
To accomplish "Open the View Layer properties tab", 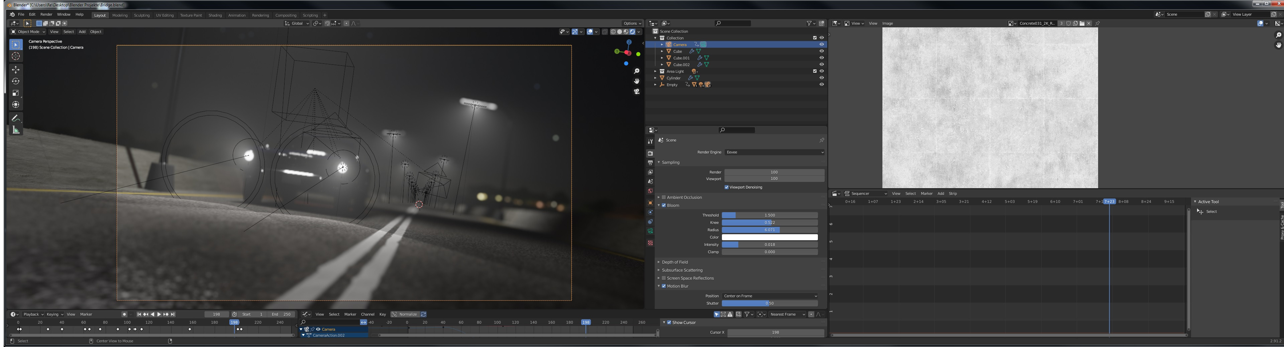I will coord(650,172).
